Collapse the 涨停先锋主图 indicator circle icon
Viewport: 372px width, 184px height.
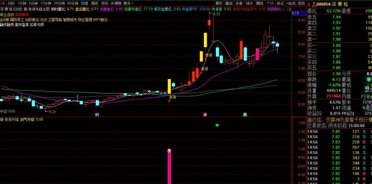[25, 9]
